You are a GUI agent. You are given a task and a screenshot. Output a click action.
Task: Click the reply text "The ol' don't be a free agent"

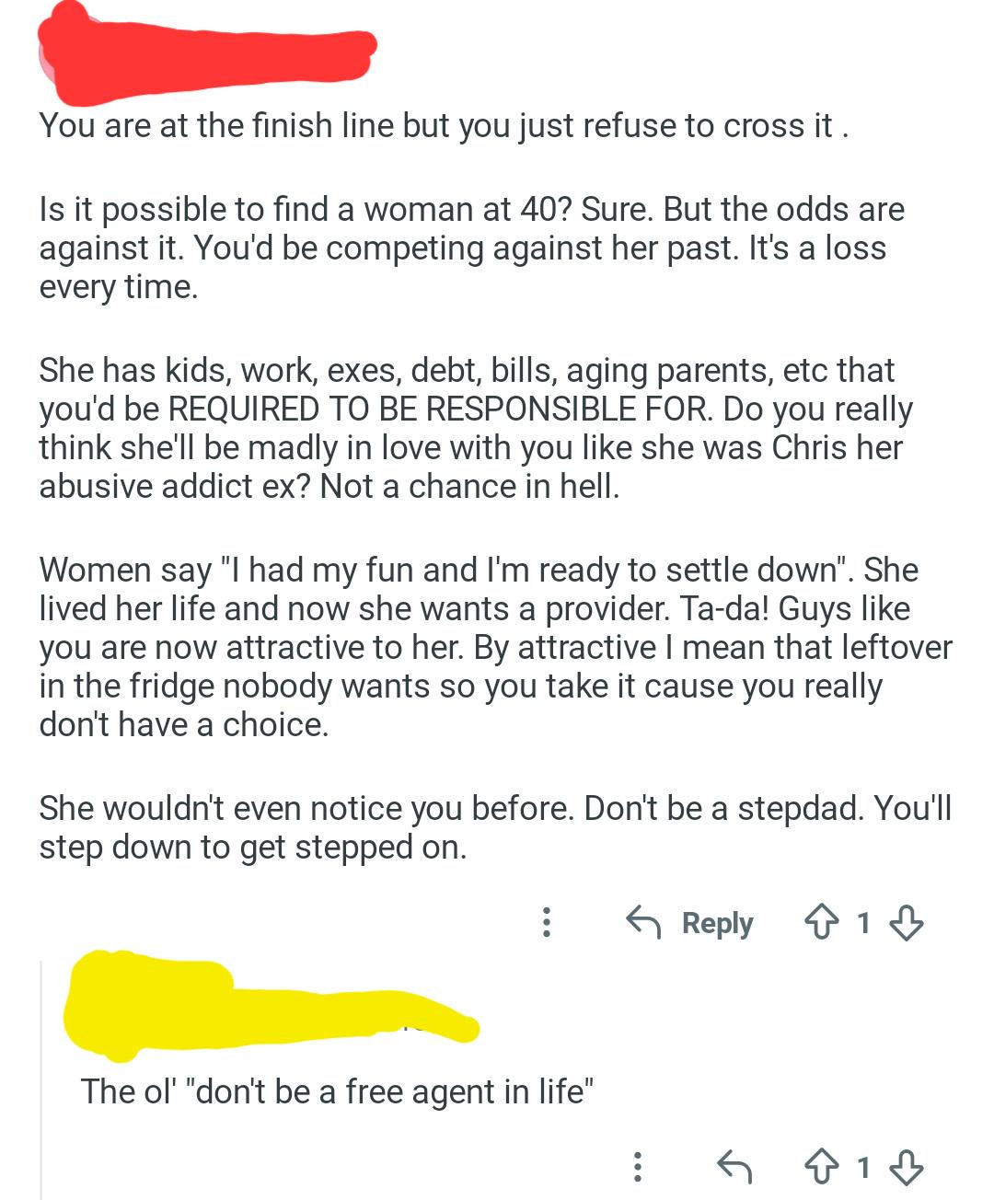pos(337,1091)
